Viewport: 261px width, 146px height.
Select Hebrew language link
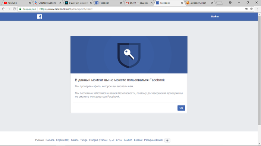tap(119, 140)
